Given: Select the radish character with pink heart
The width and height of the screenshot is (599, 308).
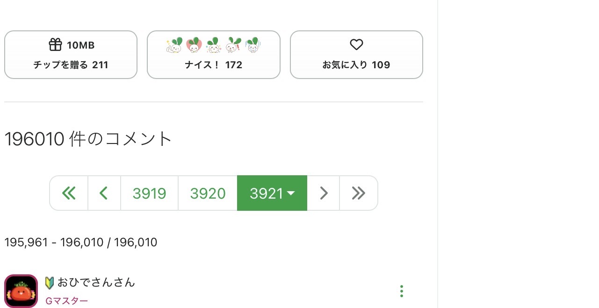Looking at the screenshot, I should pyautogui.click(x=194, y=45).
